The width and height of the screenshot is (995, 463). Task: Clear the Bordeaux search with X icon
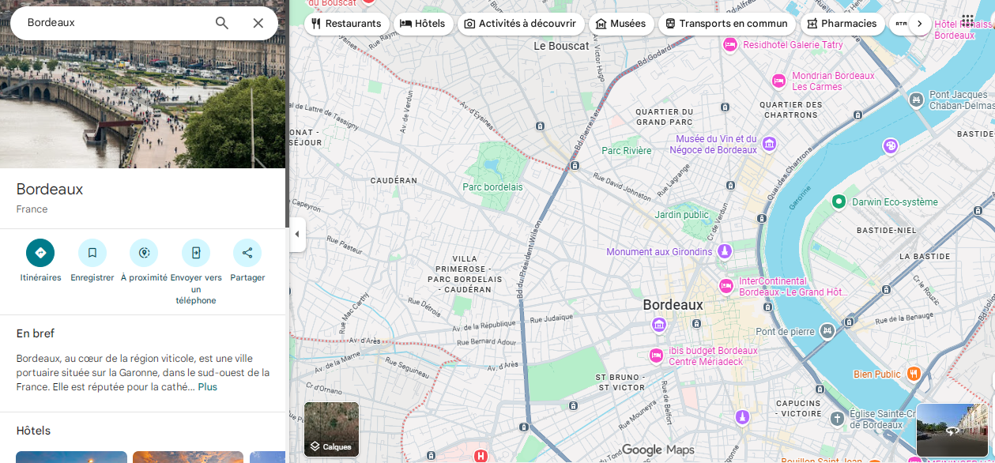(x=258, y=23)
